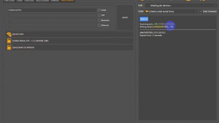
Task: Run SCREEN SERIAL DTP -> C11 function
Action: click(69, 41)
